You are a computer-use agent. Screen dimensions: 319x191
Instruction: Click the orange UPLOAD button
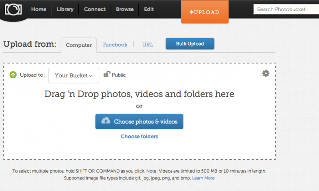pyautogui.click(x=205, y=12)
